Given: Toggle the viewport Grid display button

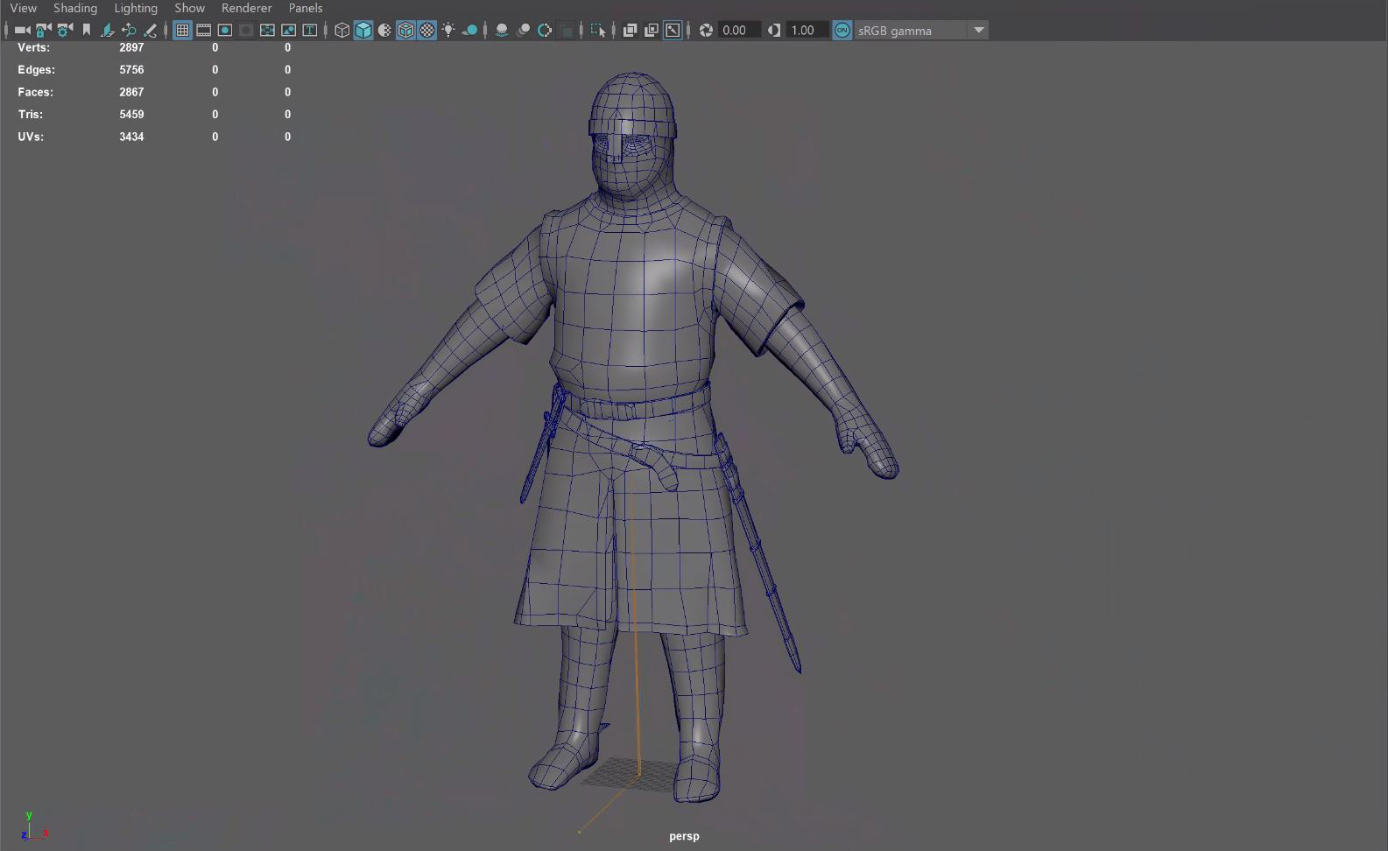Looking at the screenshot, I should pyautogui.click(x=182, y=31).
